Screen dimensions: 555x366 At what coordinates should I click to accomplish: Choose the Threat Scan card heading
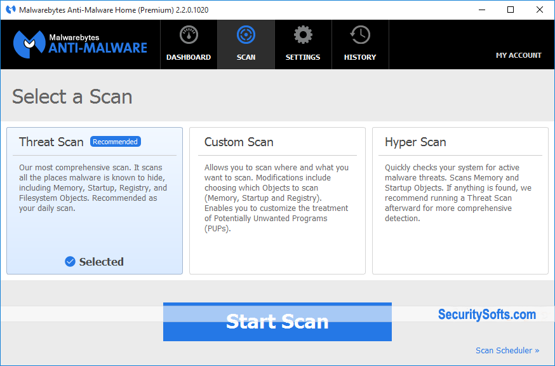point(51,142)
